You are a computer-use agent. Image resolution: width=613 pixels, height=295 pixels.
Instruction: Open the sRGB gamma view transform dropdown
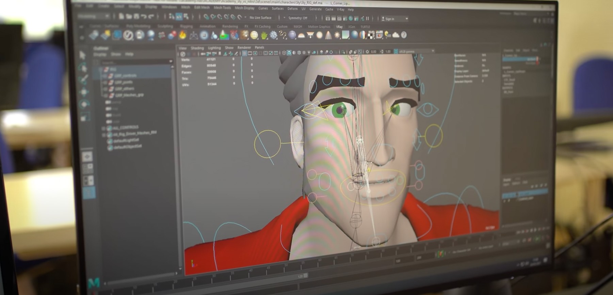point(416,51)
